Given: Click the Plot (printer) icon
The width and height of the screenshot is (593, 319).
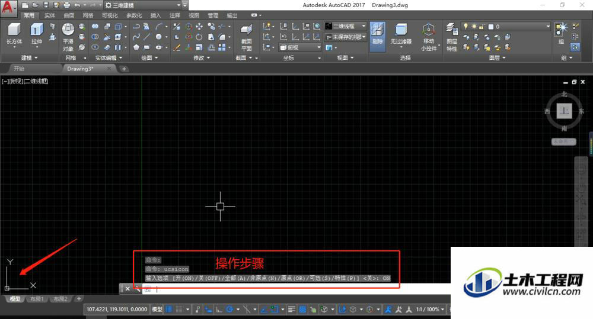Looking at the screenshot, I should 66,5.
